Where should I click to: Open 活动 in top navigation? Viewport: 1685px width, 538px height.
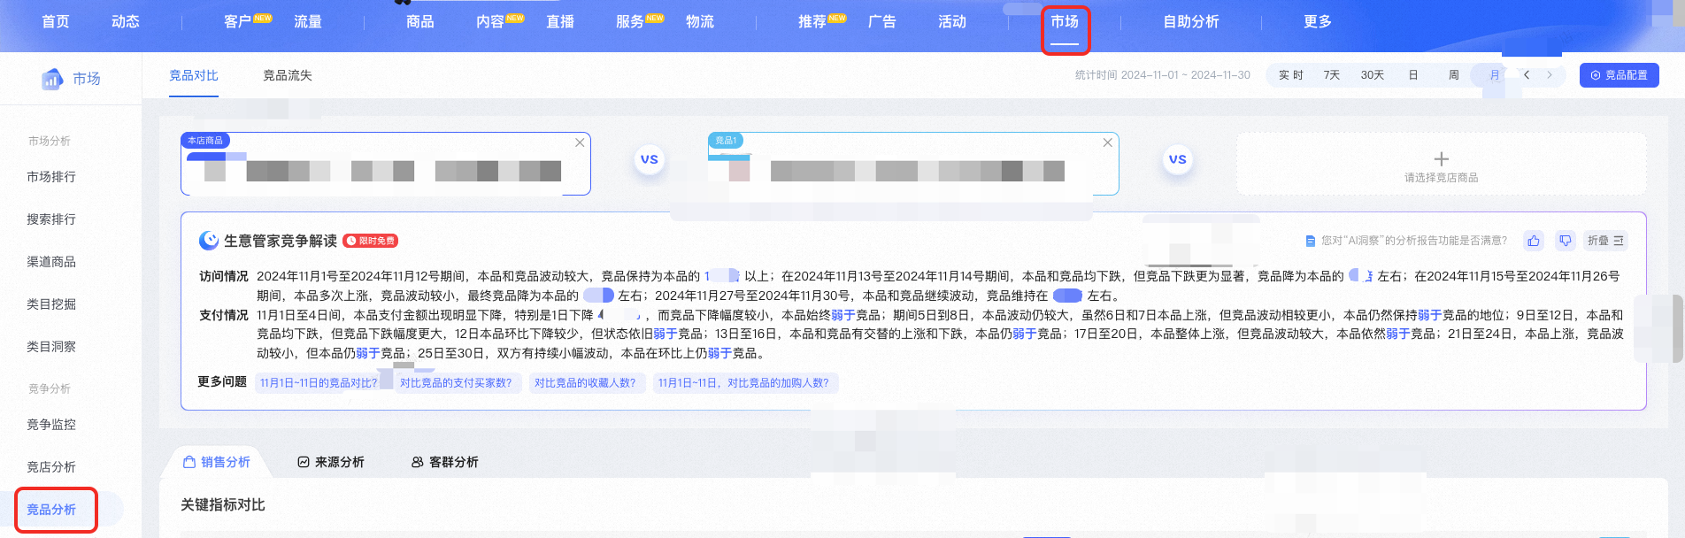(x=952, y=21)
